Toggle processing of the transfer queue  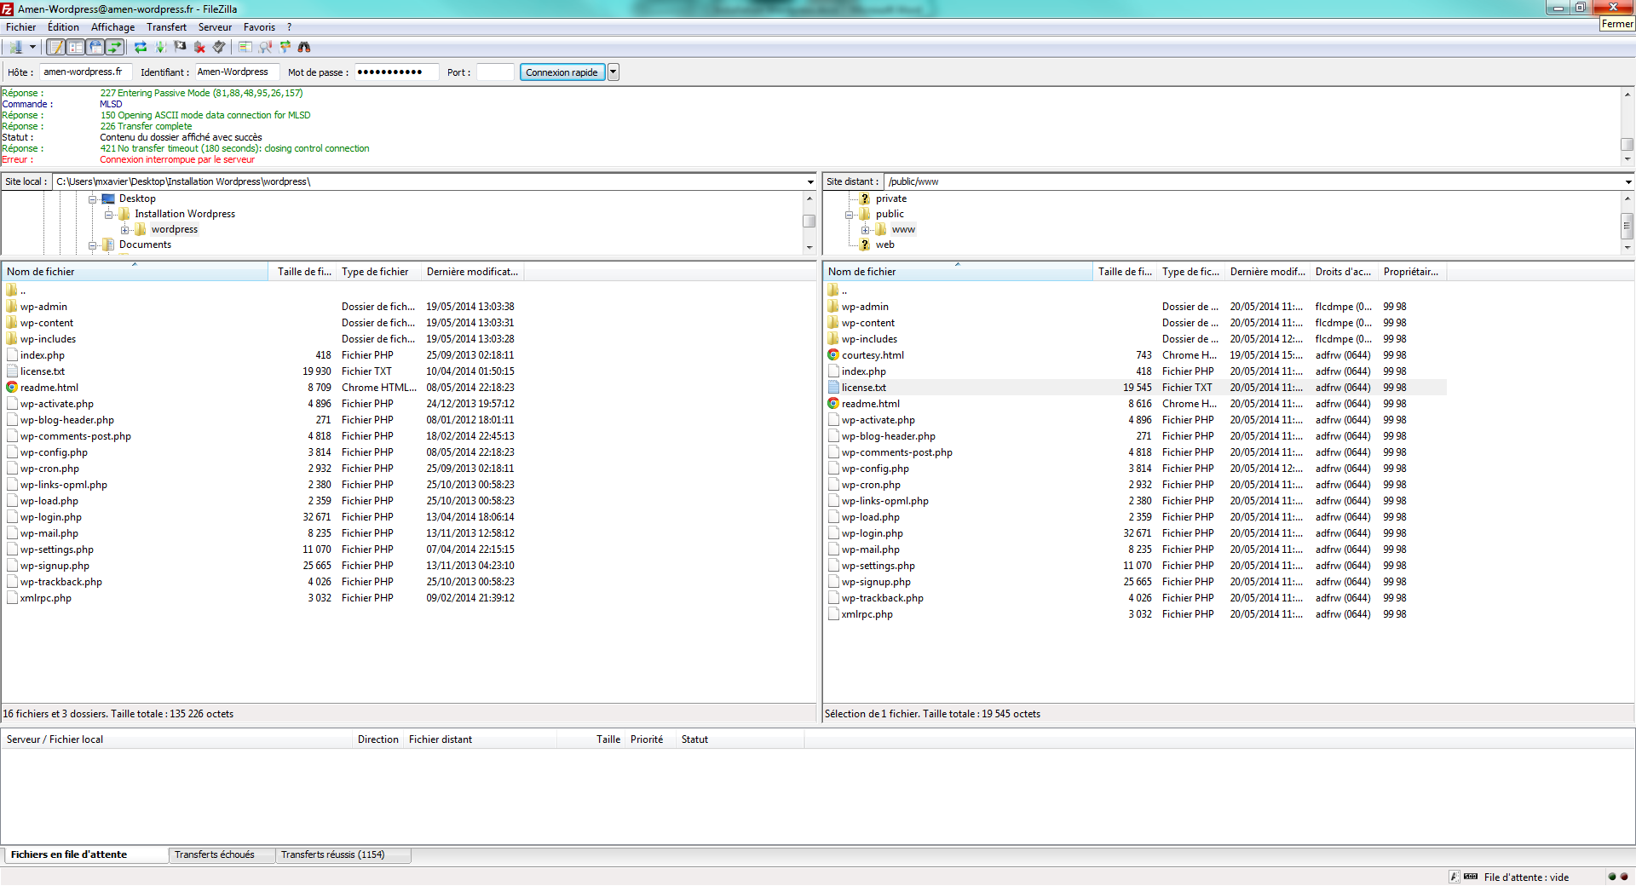click(160, 47)
